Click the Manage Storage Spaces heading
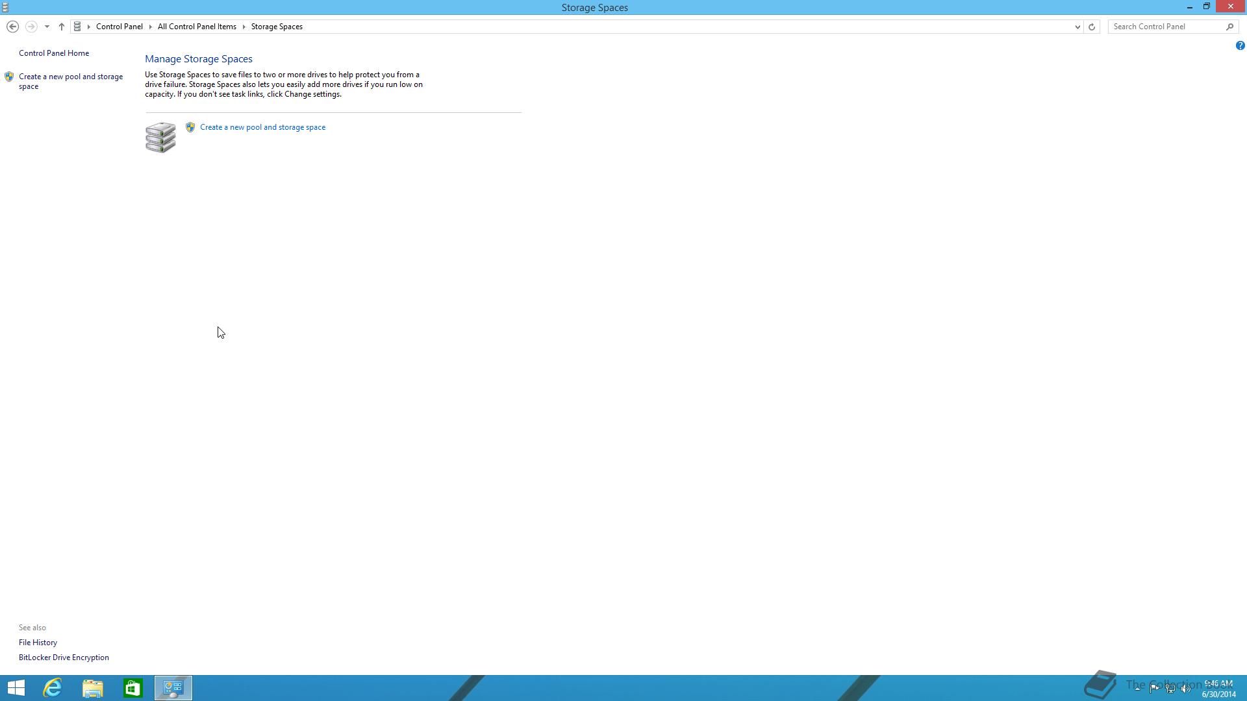 pyautogui.click(x=199, y=59)
